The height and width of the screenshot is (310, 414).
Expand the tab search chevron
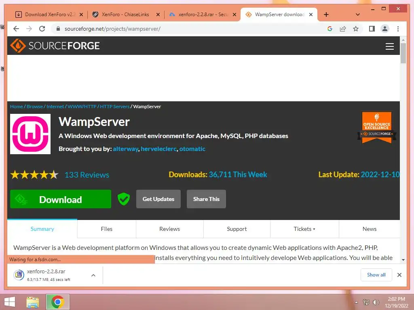click(x=358, y=15)
